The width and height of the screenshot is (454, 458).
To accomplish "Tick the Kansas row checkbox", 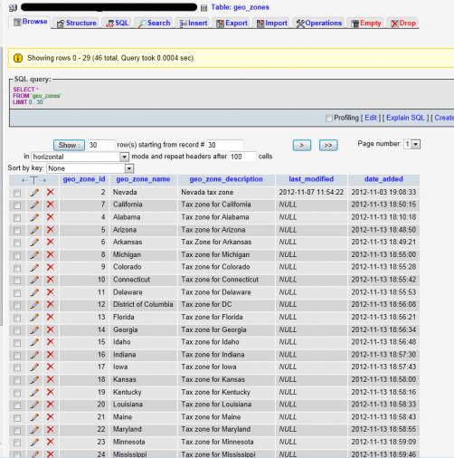I will click(x=17, y=380).
